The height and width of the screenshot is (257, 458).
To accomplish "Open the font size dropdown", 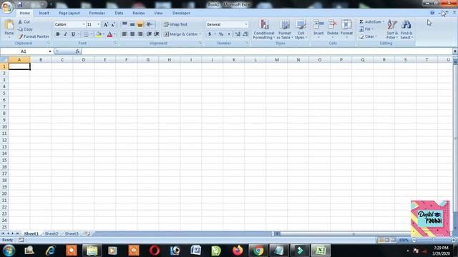I will pyautogui.click(x=98, y=24).
